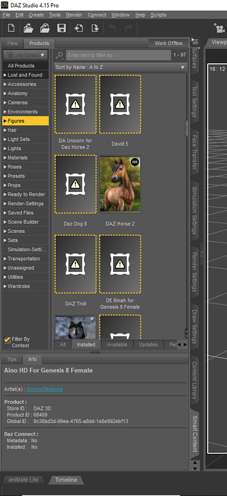Image resolution: width=227 pixels, height=496 pixels.
Task: Expand the Anatomy category arrow
Action: (x=5, y=93)
